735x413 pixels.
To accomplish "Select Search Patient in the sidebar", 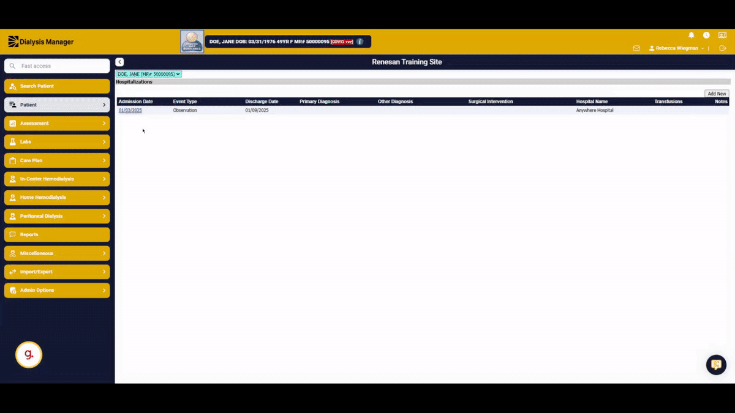I will click(57, 86).
